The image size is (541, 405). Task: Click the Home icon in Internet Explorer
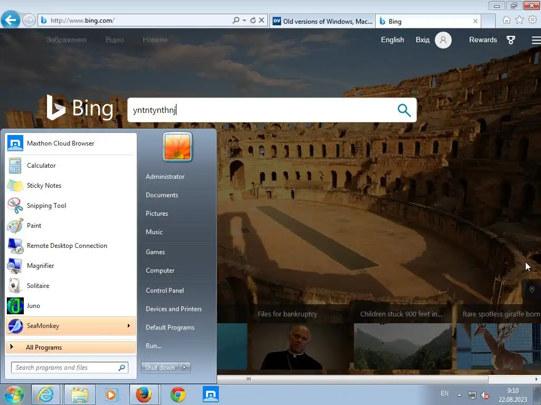coord(507,20)
